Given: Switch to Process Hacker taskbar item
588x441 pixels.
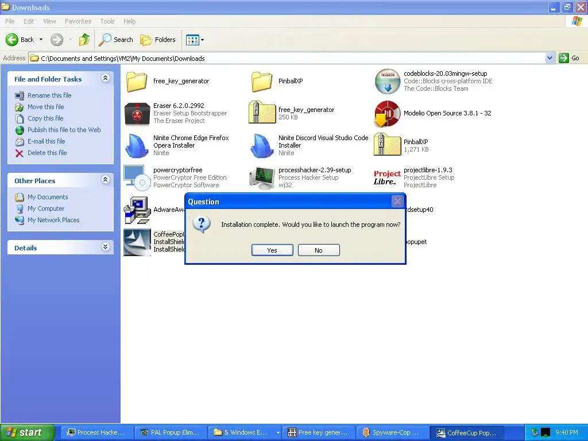Looking at the screenshot, I should [96, 432].
